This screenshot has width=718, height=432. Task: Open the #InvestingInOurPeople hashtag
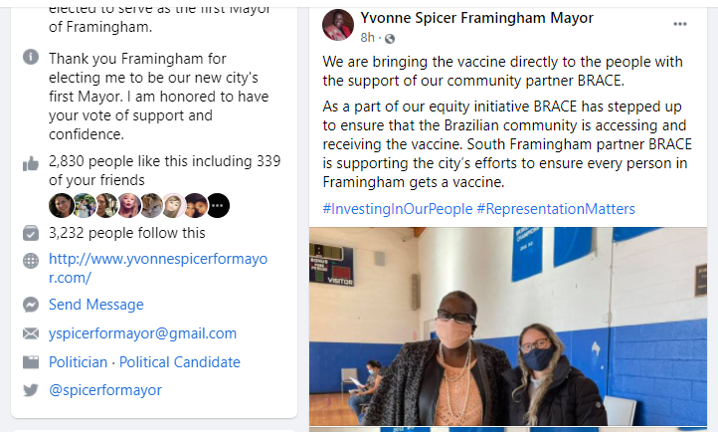(397, 209)
